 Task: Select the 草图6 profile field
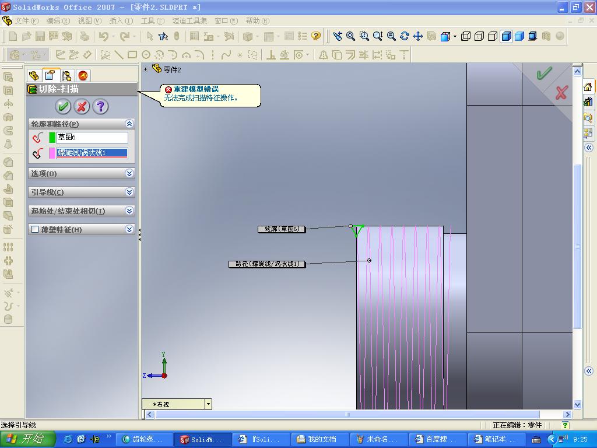(92, 137)
